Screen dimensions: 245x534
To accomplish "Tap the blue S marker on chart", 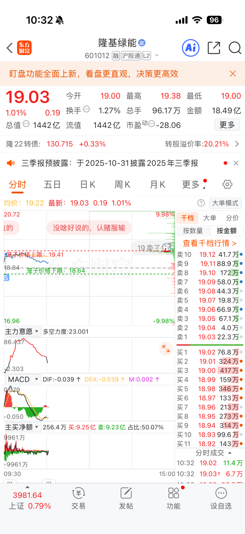I will [6, 278].
